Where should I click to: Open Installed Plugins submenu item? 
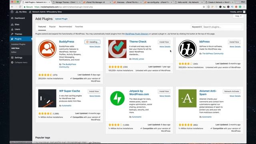point(18,44)
